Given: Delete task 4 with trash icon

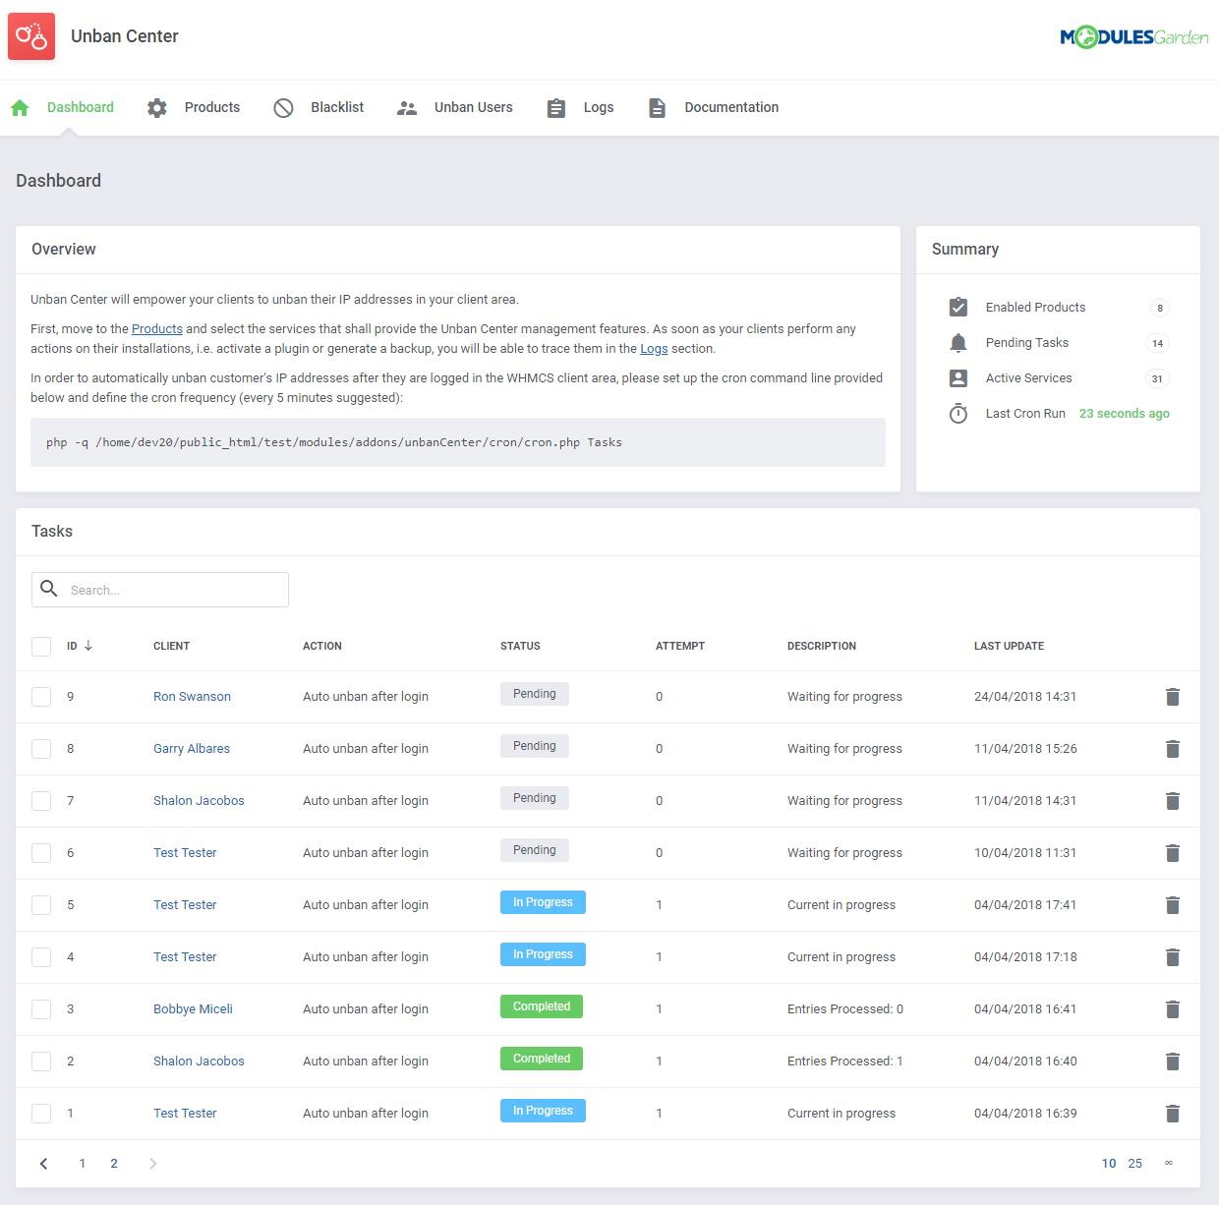Looking at the screenshot, I should (x=1173, y=957).
